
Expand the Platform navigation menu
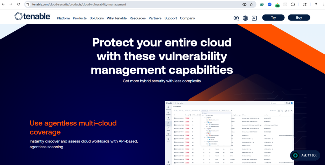tap(63, 18)
